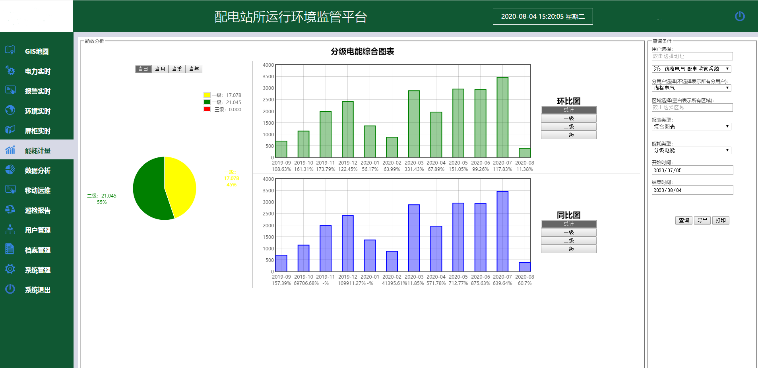
Task: Select 一级 under 环比图
Action: 568,118
